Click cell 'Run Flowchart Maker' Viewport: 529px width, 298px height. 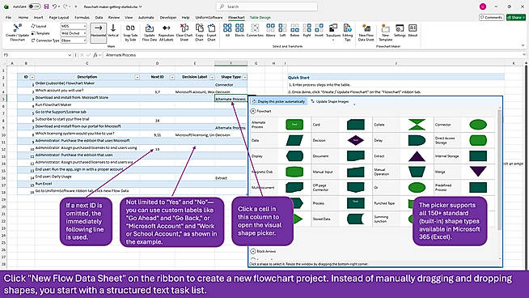(87, 104)
